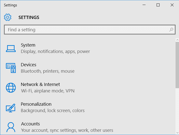Click the blue Settings gear icon
Screen dimensions: 179x135
[x=7, y=17]
